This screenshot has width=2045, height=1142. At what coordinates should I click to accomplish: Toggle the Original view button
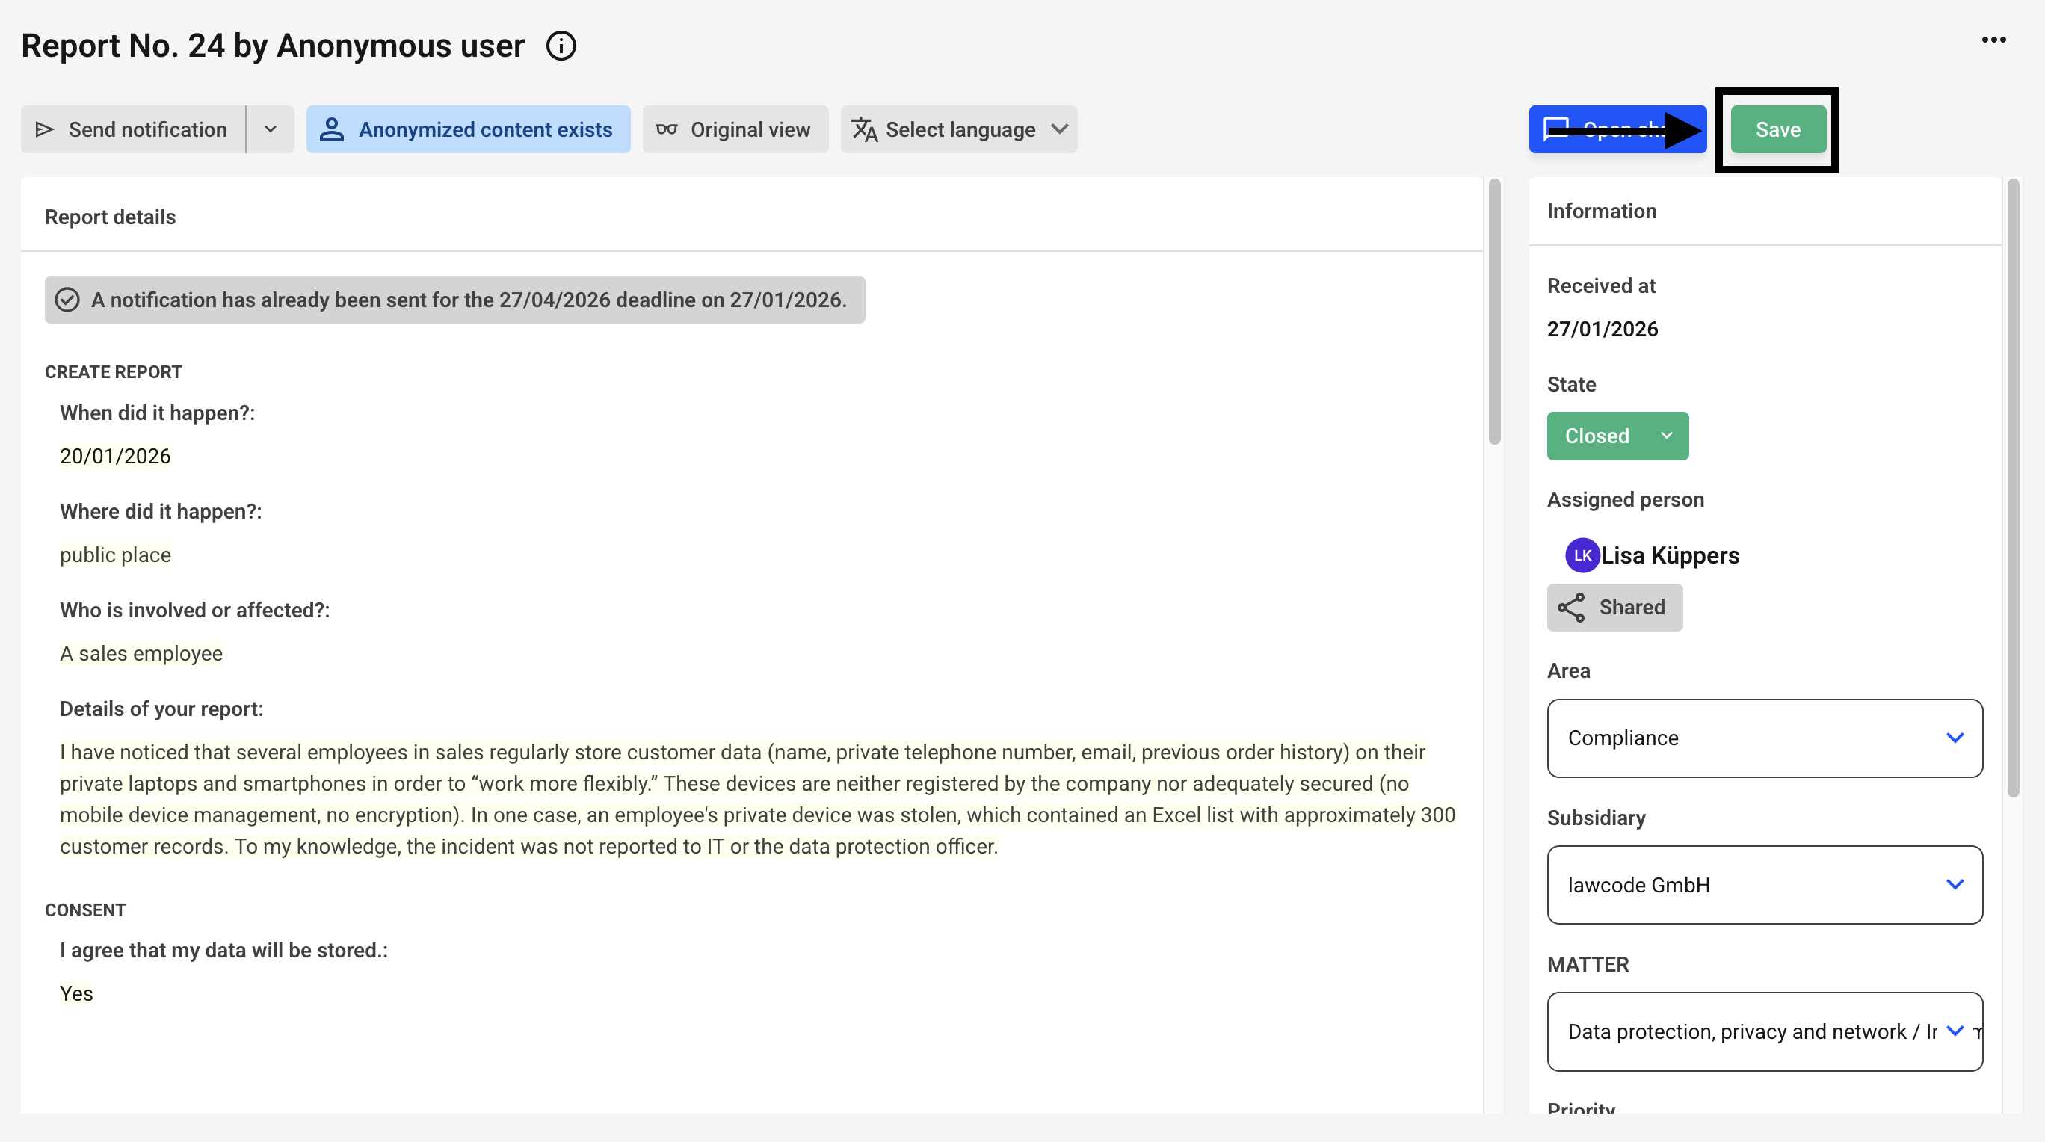[735, 129]
